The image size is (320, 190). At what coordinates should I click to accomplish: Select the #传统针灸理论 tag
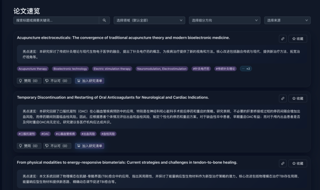coord(225,69)
